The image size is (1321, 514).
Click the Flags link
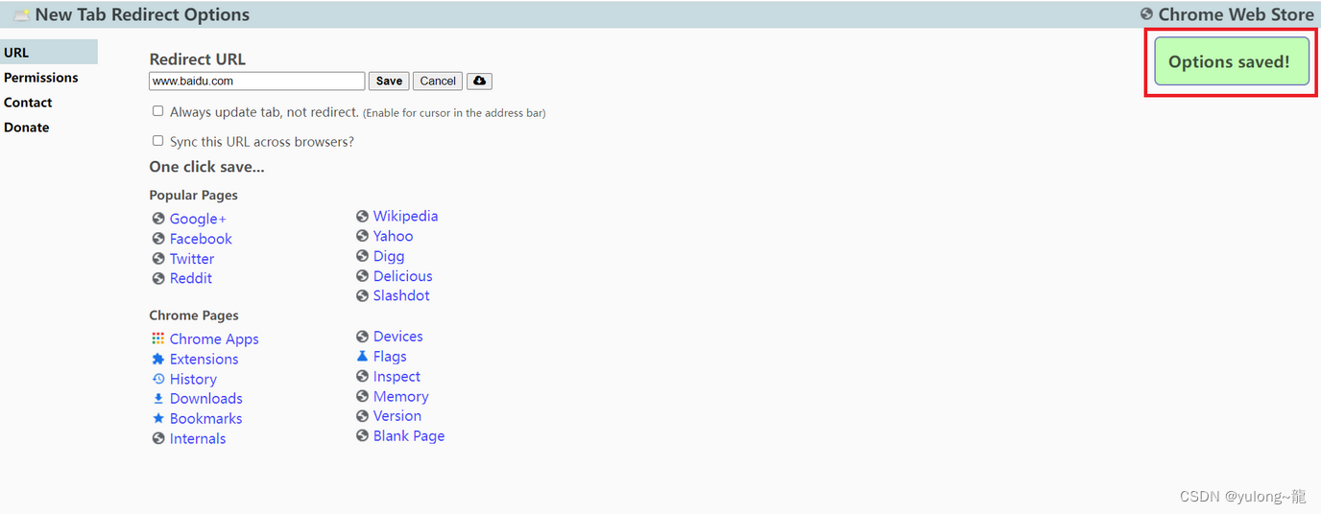(390, 356)
